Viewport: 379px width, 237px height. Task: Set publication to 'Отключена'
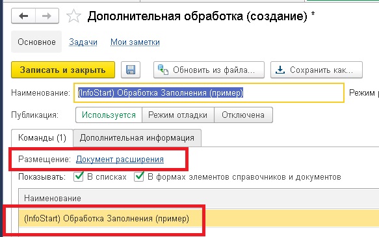click(x=243, y=115)
